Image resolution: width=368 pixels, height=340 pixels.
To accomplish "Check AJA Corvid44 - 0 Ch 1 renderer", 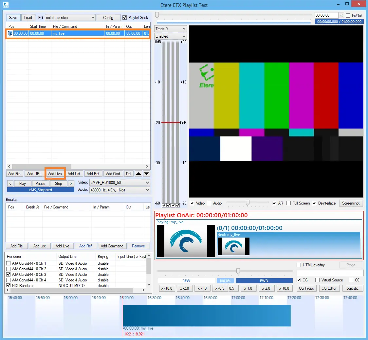I will [9, 263].
